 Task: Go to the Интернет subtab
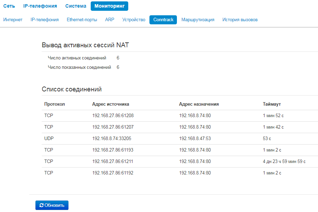(13, 20)
